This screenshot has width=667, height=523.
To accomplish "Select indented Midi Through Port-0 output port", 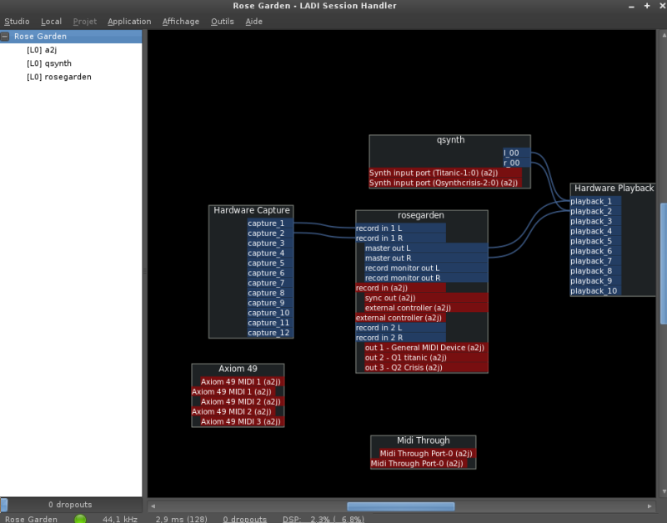I will pos(428,454).
